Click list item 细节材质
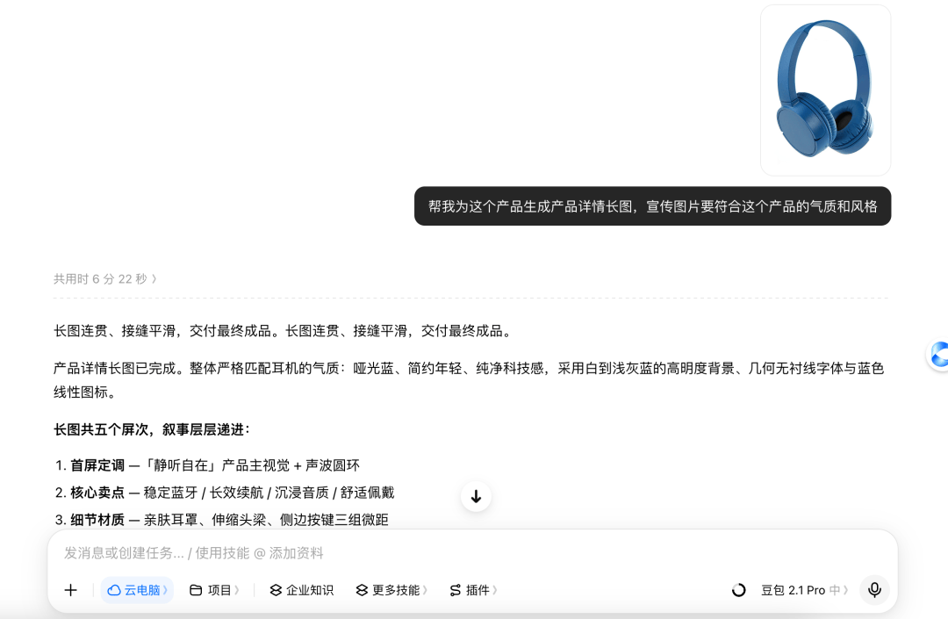This screenshot has height=619, width=948. click(221, 520)
